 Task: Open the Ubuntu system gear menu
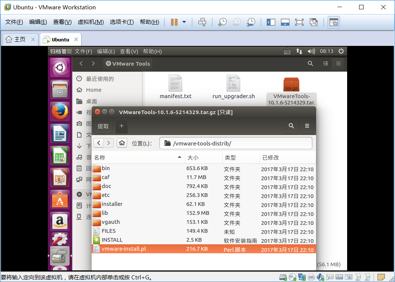tap(341, 51)
